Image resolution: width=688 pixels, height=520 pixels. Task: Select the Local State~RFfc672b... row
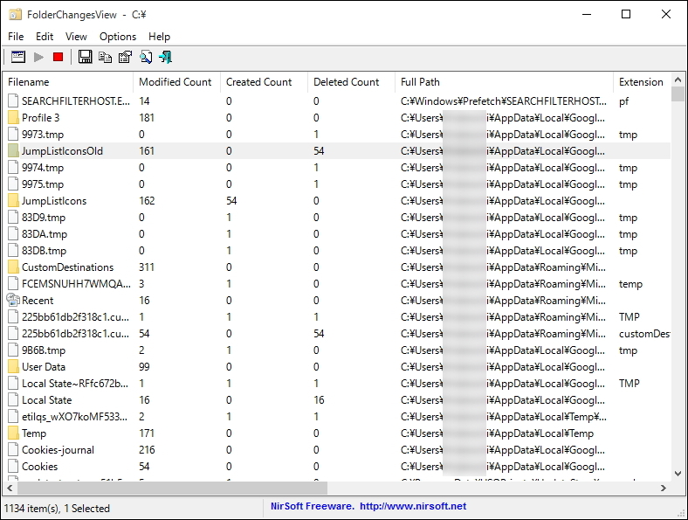tap(336, 384)
